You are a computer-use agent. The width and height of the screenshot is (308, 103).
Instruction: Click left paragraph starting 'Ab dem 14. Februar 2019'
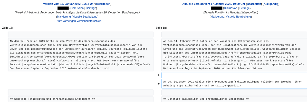click(x=81, y=55)
